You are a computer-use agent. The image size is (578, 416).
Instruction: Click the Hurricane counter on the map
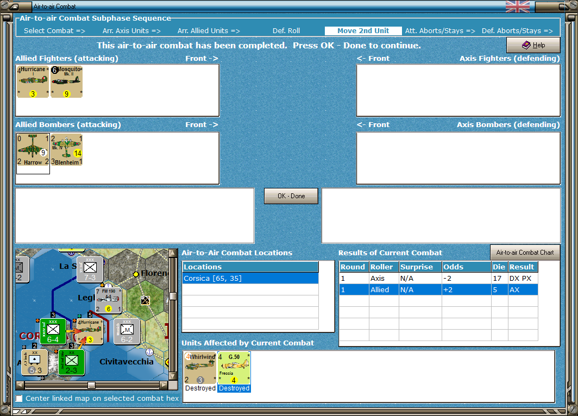coord(90,332)
